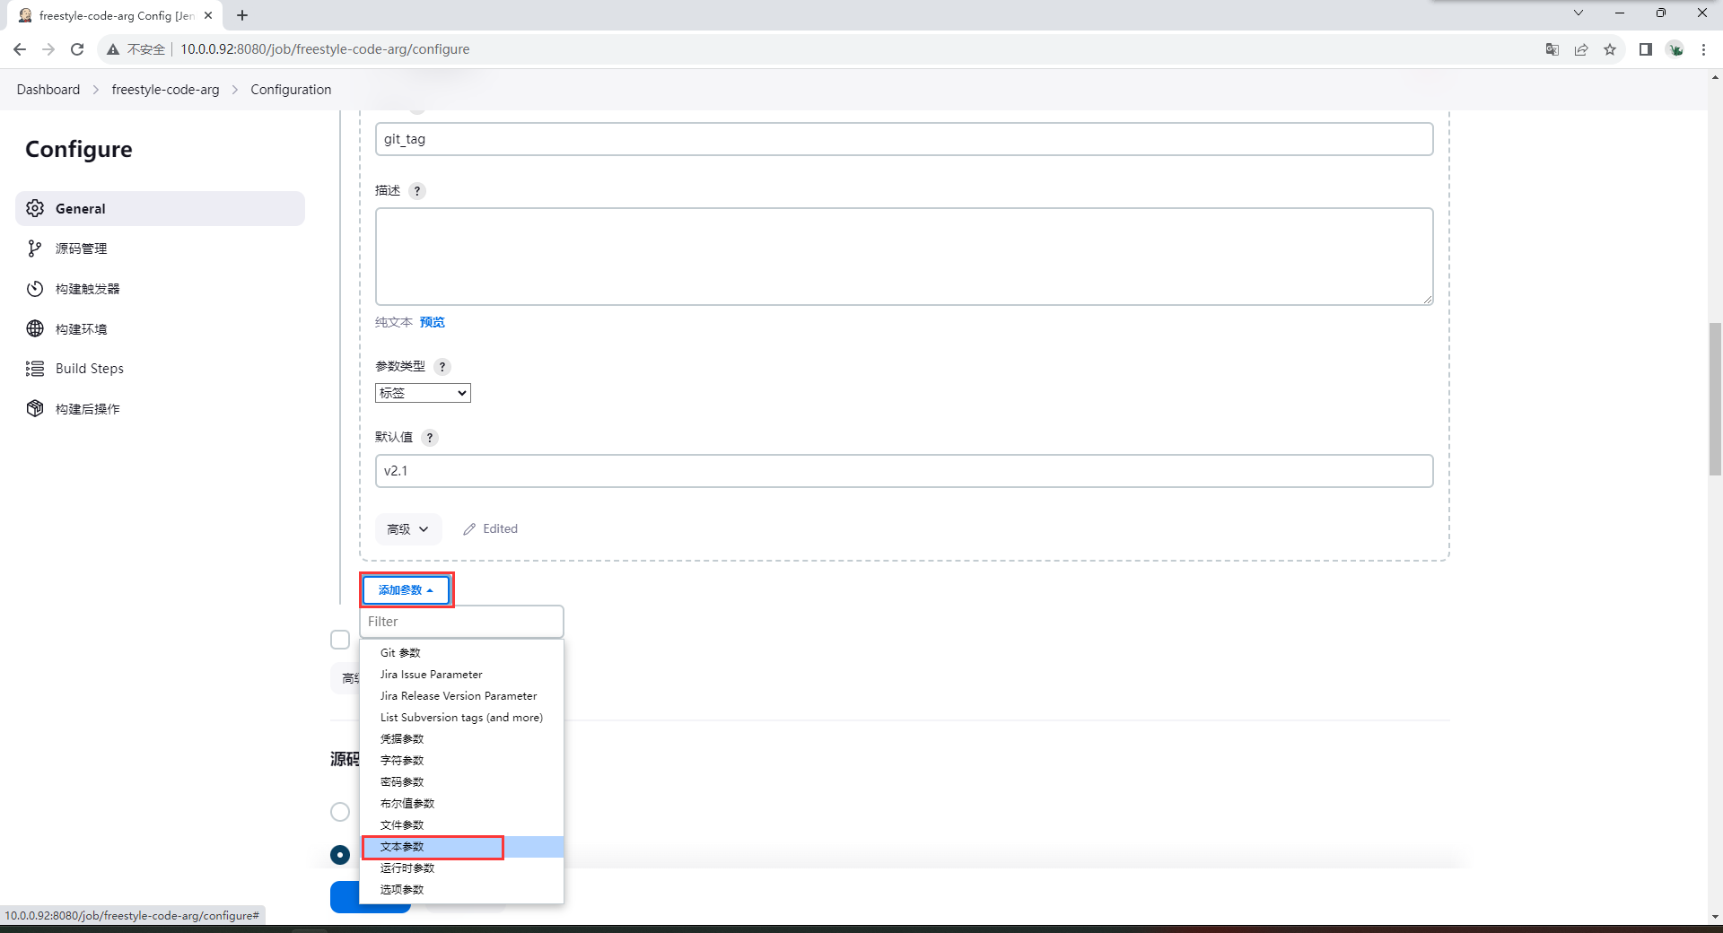
Task: Click the share page icon
Action: [x=1581, y=49]
